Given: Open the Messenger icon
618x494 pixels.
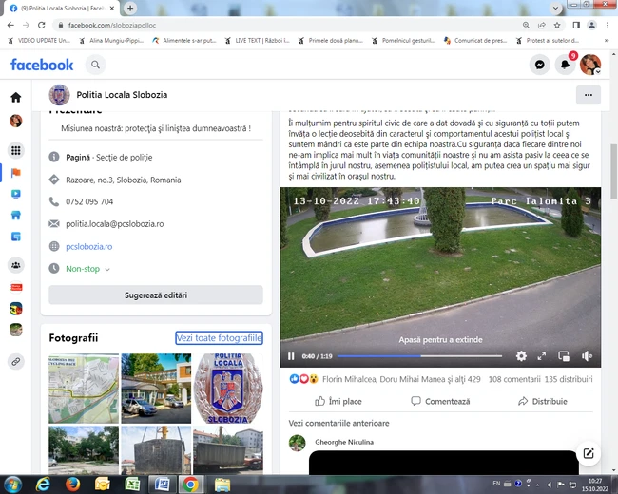Looking at the screenshot, I should point(540,65).
